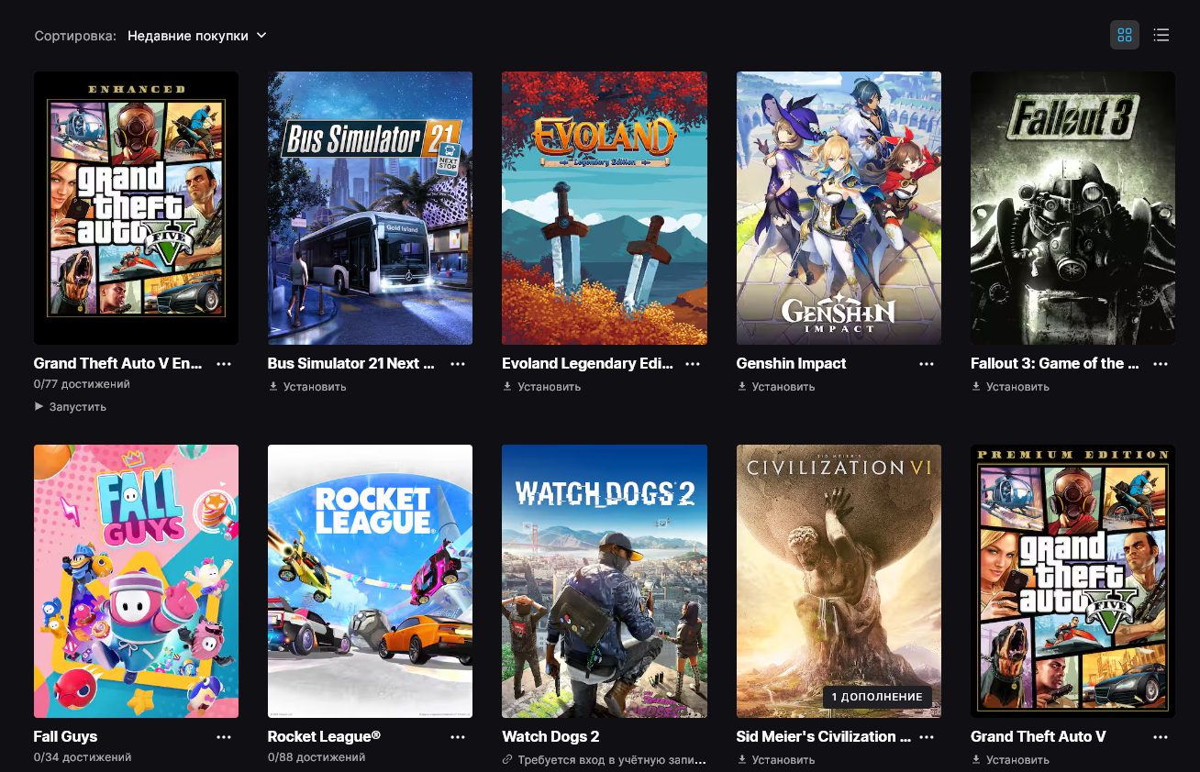Open Watch Dogs 2 cover art
The height and width of the screenshot is (772, 1200).
coord(605,581)
